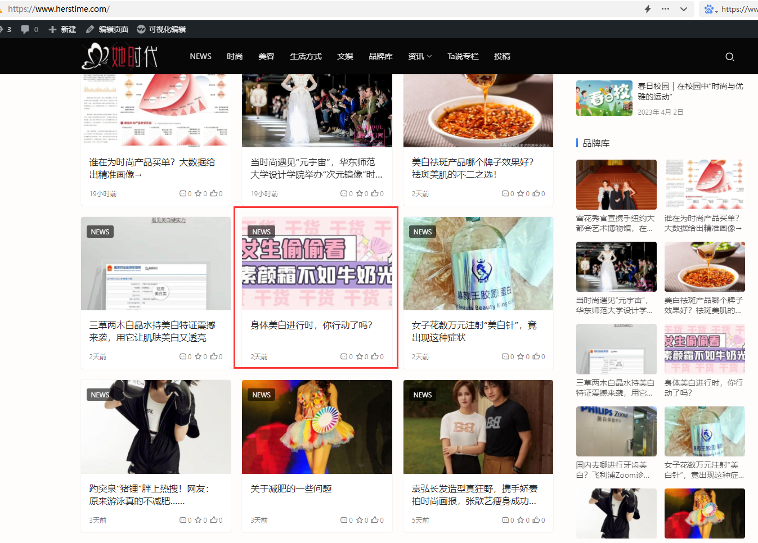
Task: Click NEWS tag on 关于减肥 card image
Action: pos(261,395)
